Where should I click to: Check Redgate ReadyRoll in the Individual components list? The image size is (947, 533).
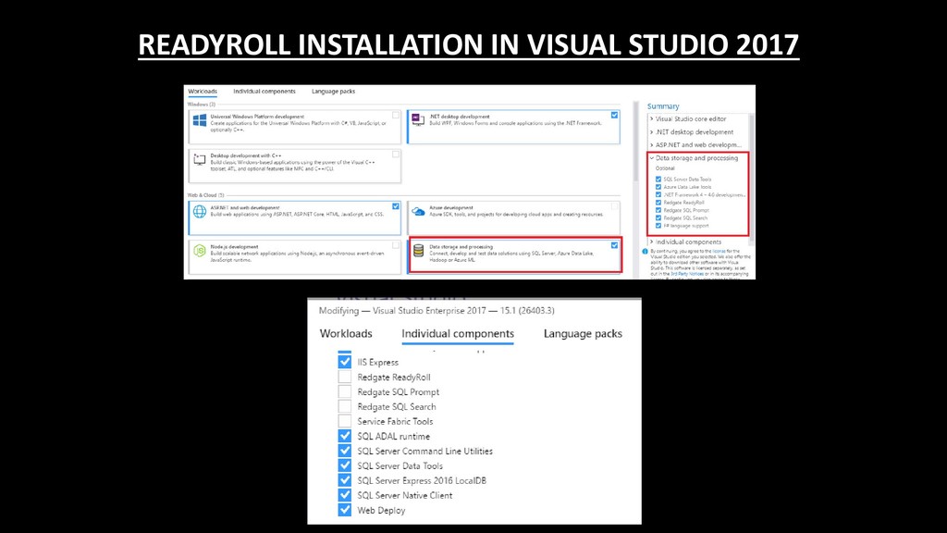click(344, 377)
